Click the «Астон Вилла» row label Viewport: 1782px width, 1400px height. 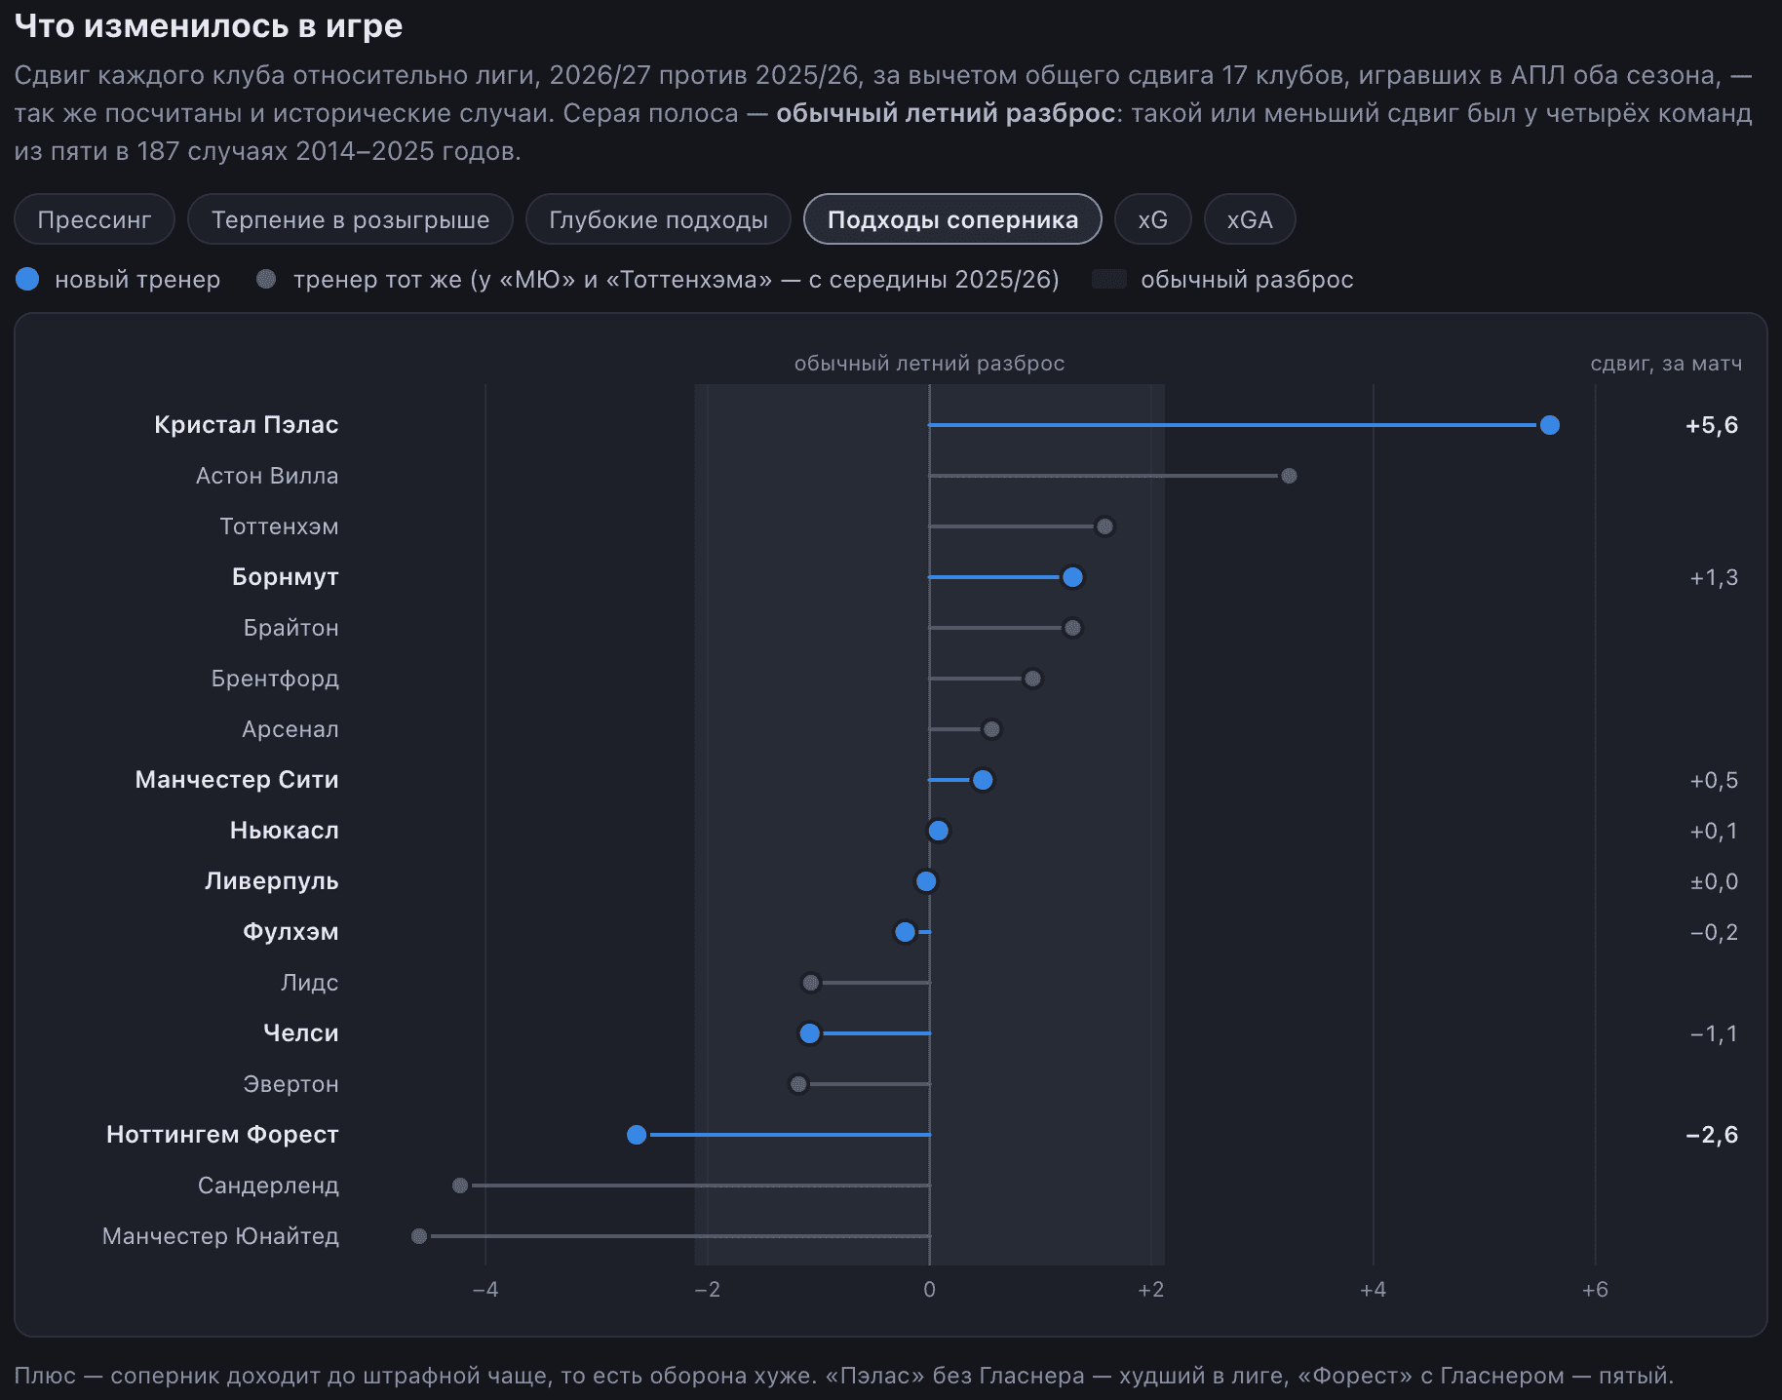point(267,476)
